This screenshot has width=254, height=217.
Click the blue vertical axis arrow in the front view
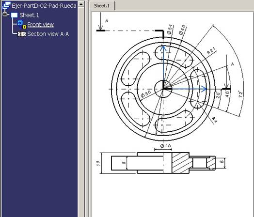[x=163, y=67]
